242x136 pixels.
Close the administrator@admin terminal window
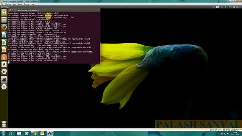tap(10, 10)
